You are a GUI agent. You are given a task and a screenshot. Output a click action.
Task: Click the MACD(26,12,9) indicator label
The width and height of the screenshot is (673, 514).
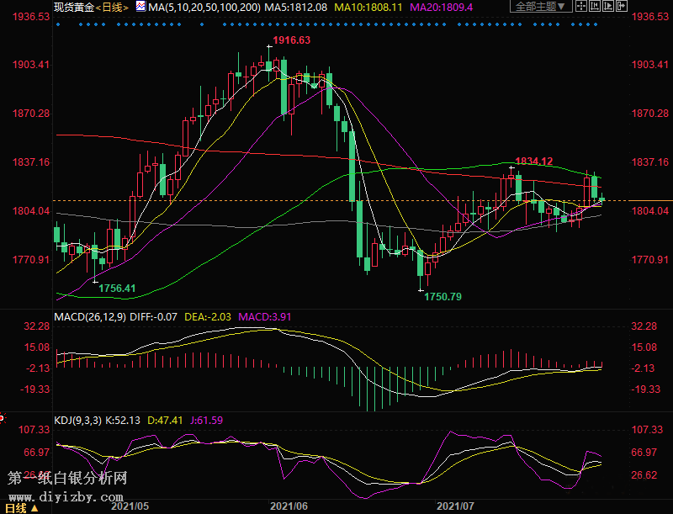87,316
